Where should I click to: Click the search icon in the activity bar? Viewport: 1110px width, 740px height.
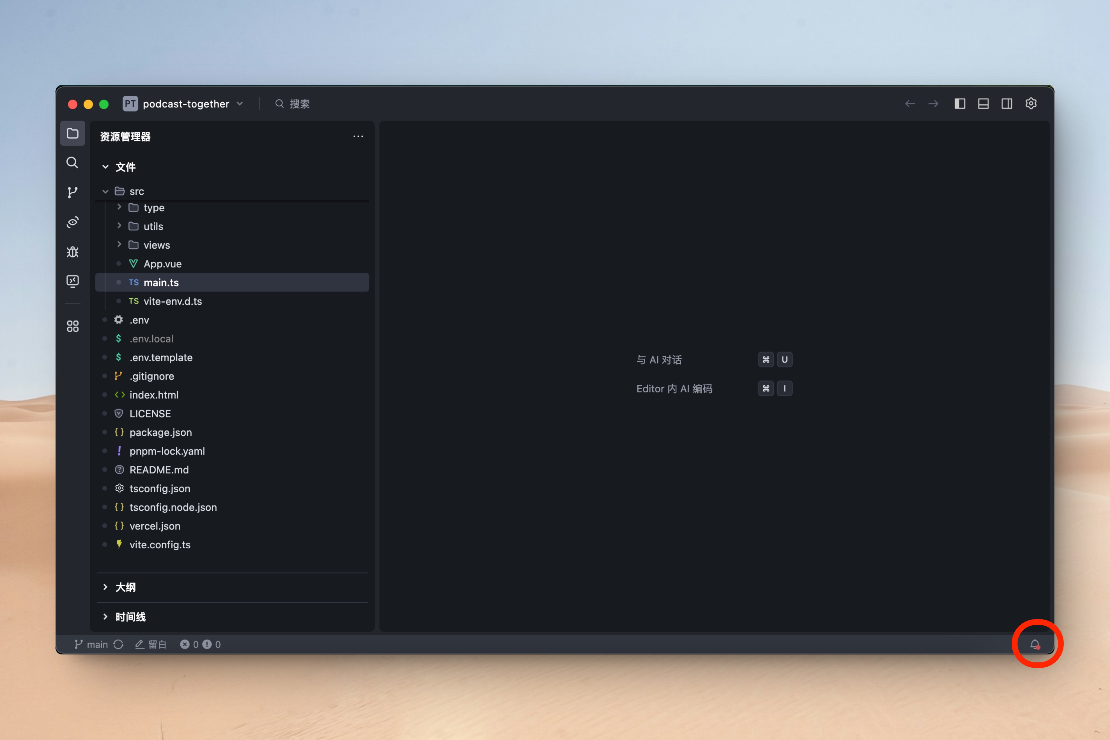[72, 163]
